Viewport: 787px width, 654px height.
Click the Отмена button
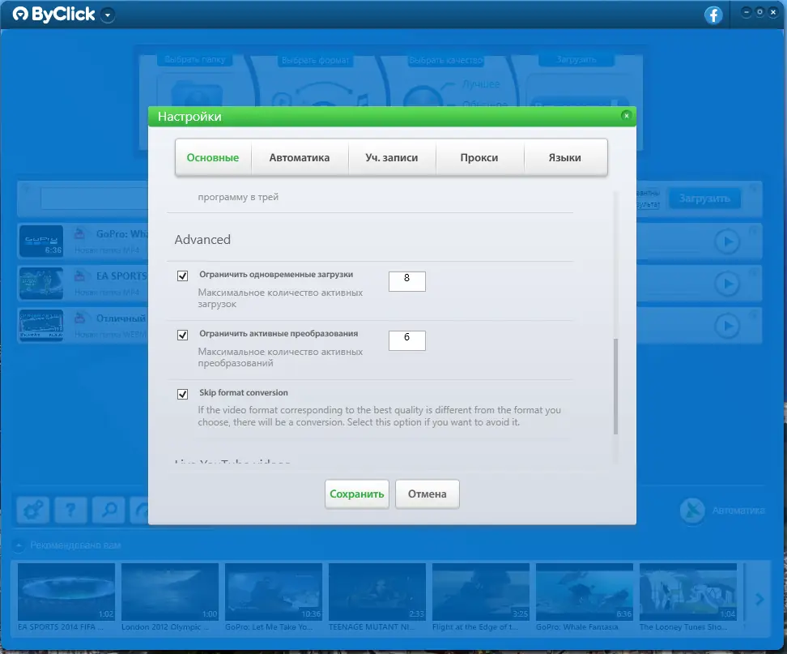pos(428,494)
